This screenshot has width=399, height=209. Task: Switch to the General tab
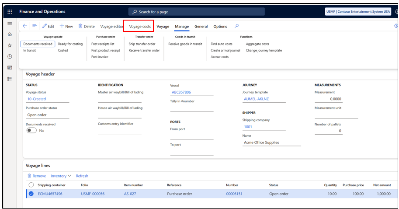201,27
